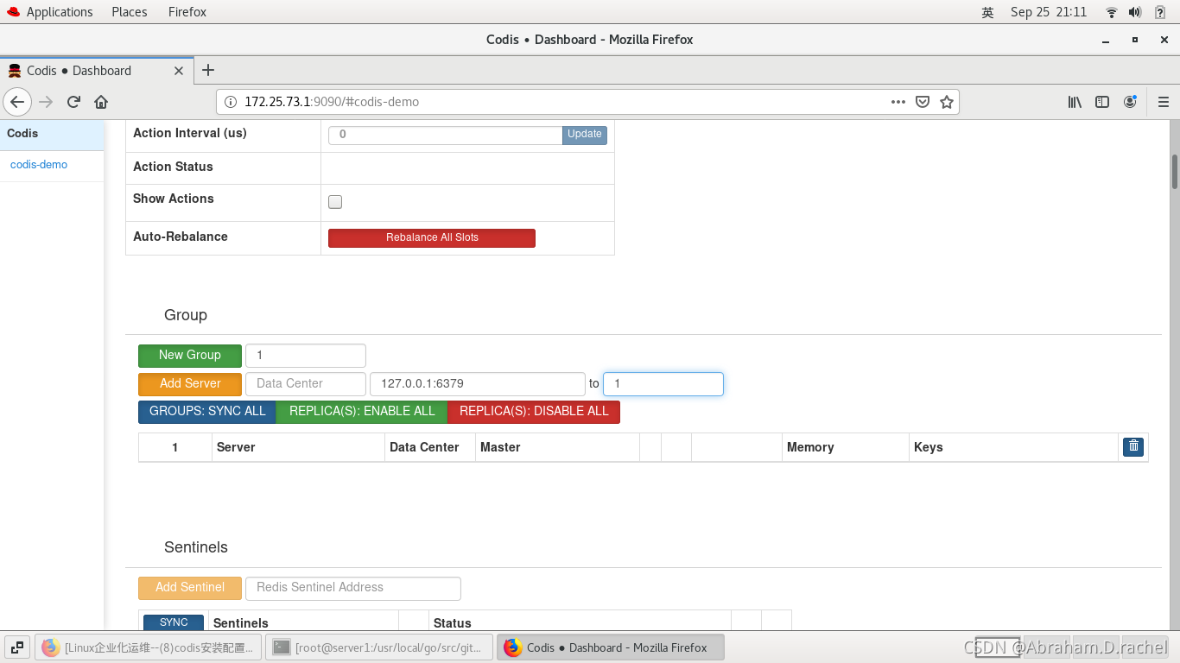Open the clock showing Sep 25 21:11
Image resolution: width=1180 pixels, height=663 pixels.
click(x=1049, y=12)
